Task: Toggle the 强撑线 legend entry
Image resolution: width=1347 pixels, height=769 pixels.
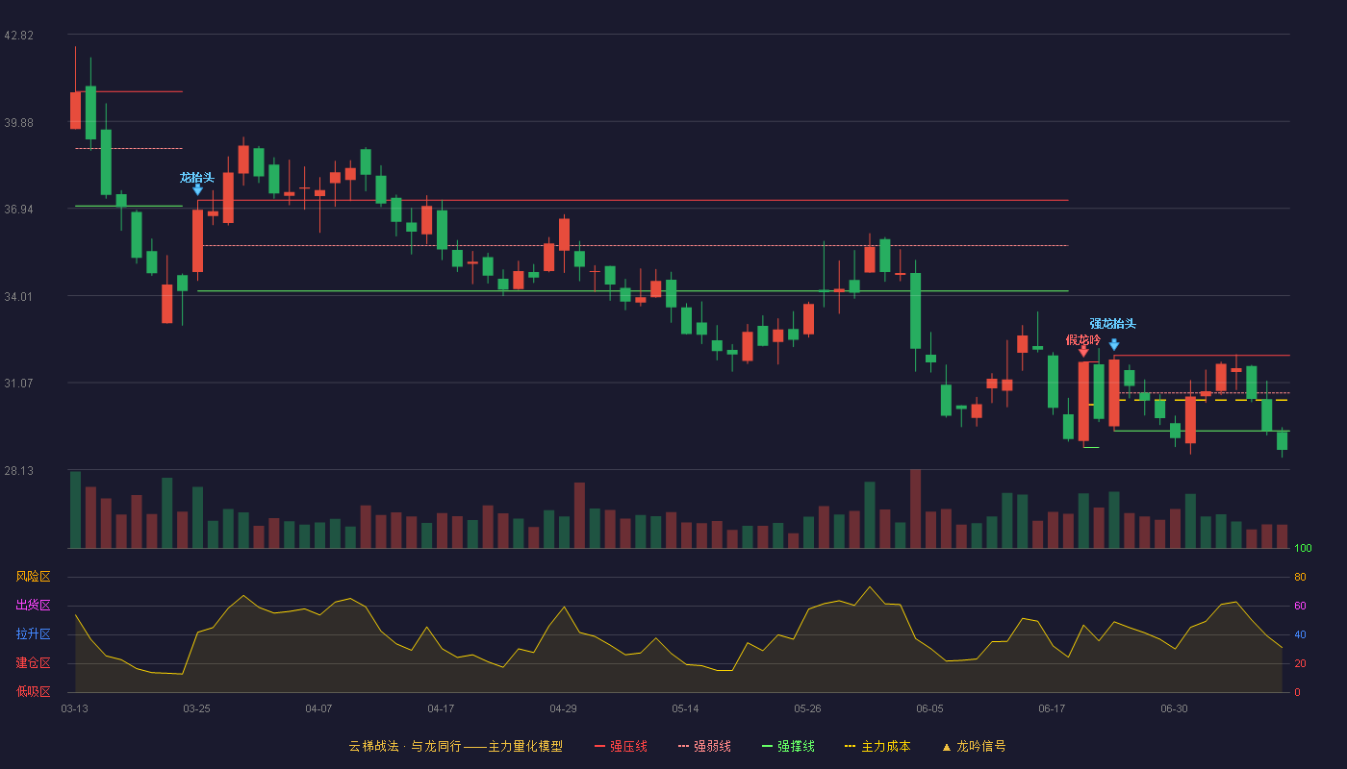Action: point(788,746)
